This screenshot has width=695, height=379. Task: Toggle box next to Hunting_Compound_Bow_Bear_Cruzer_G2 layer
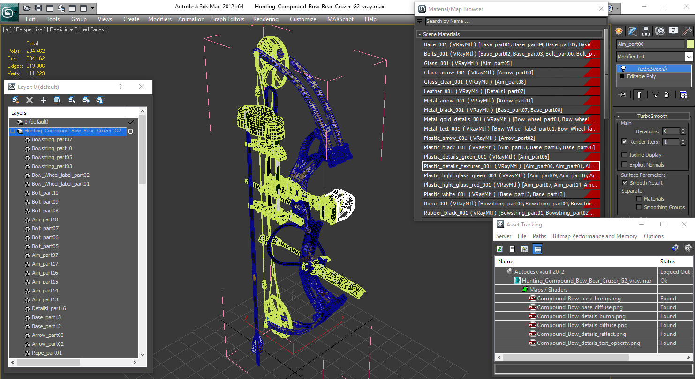point(131,131)
